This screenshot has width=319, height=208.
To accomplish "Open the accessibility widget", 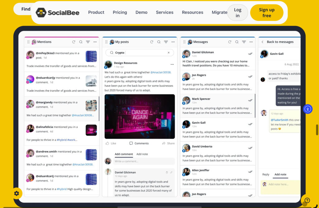I will (x=307, y=109).
